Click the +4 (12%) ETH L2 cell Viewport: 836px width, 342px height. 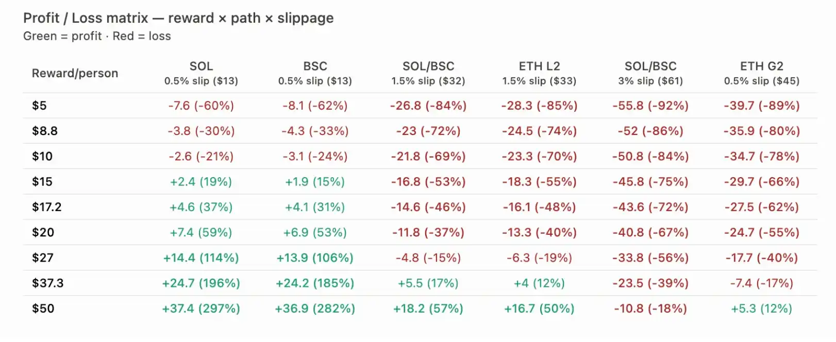pos(539,283)
